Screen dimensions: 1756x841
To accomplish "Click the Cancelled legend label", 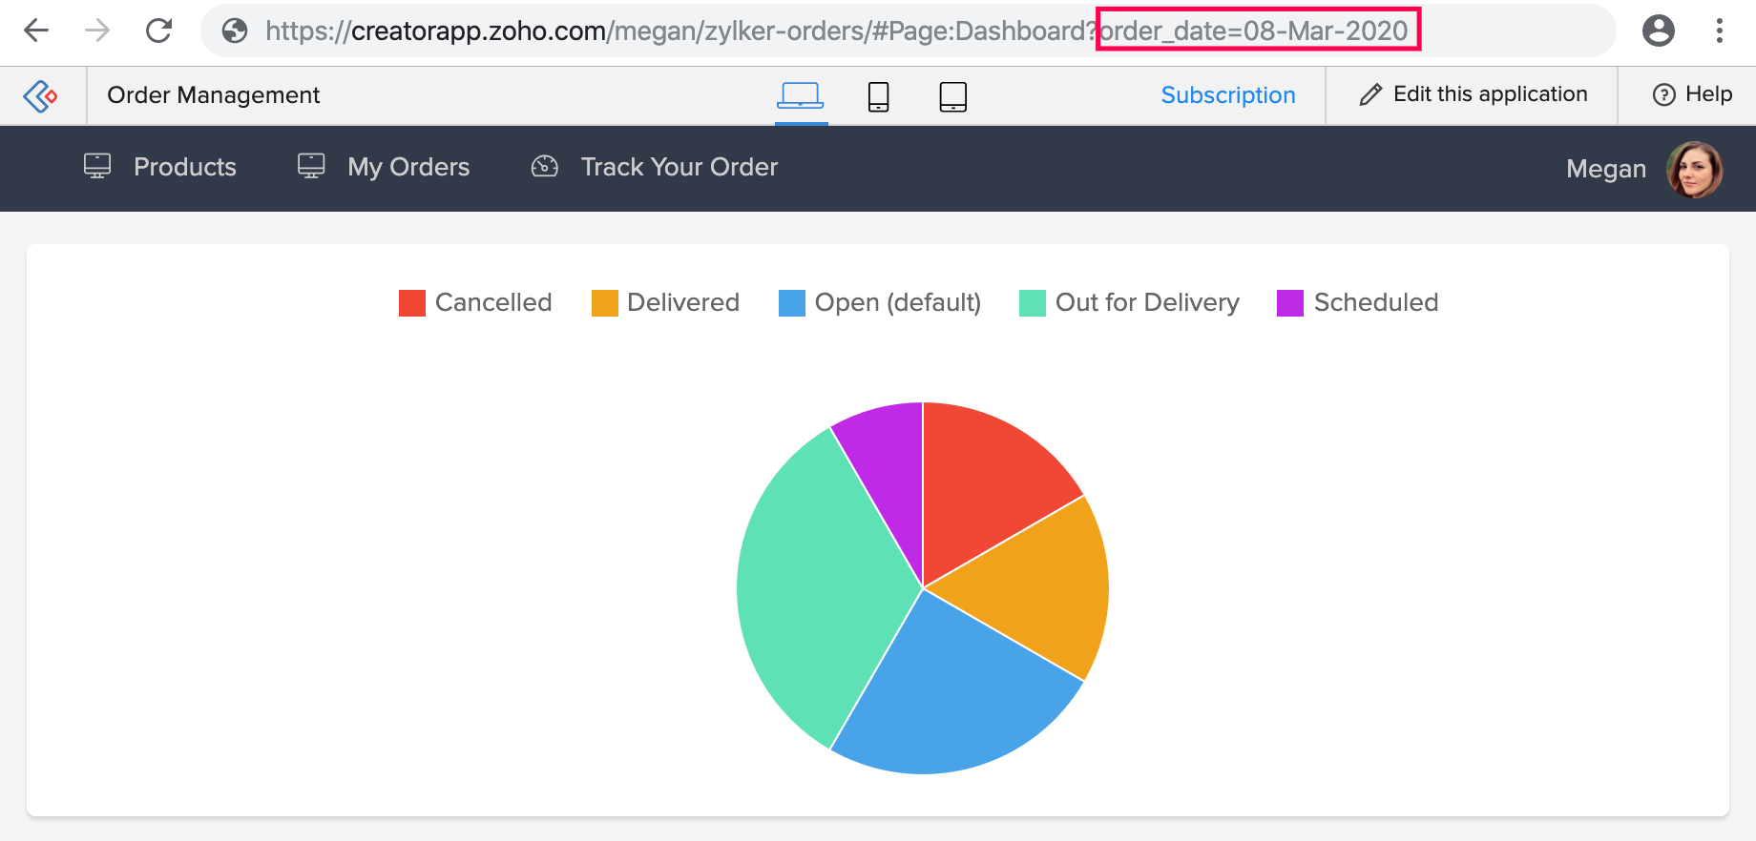I will click(x=493, y=302).
